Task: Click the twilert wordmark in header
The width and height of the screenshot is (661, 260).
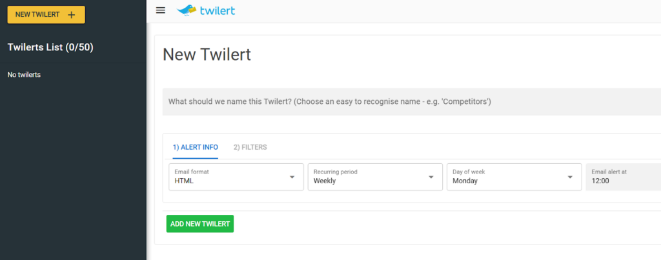Action: pos(218,10)
